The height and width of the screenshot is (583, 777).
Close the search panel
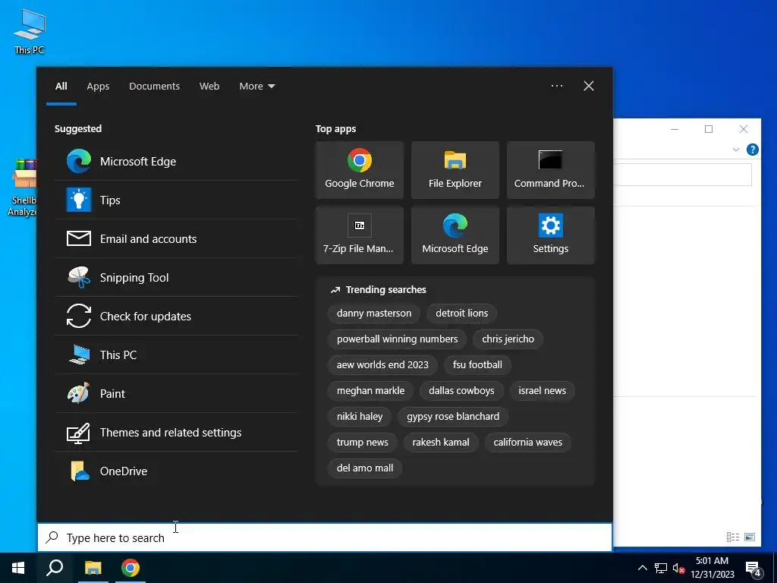(589, 86)
